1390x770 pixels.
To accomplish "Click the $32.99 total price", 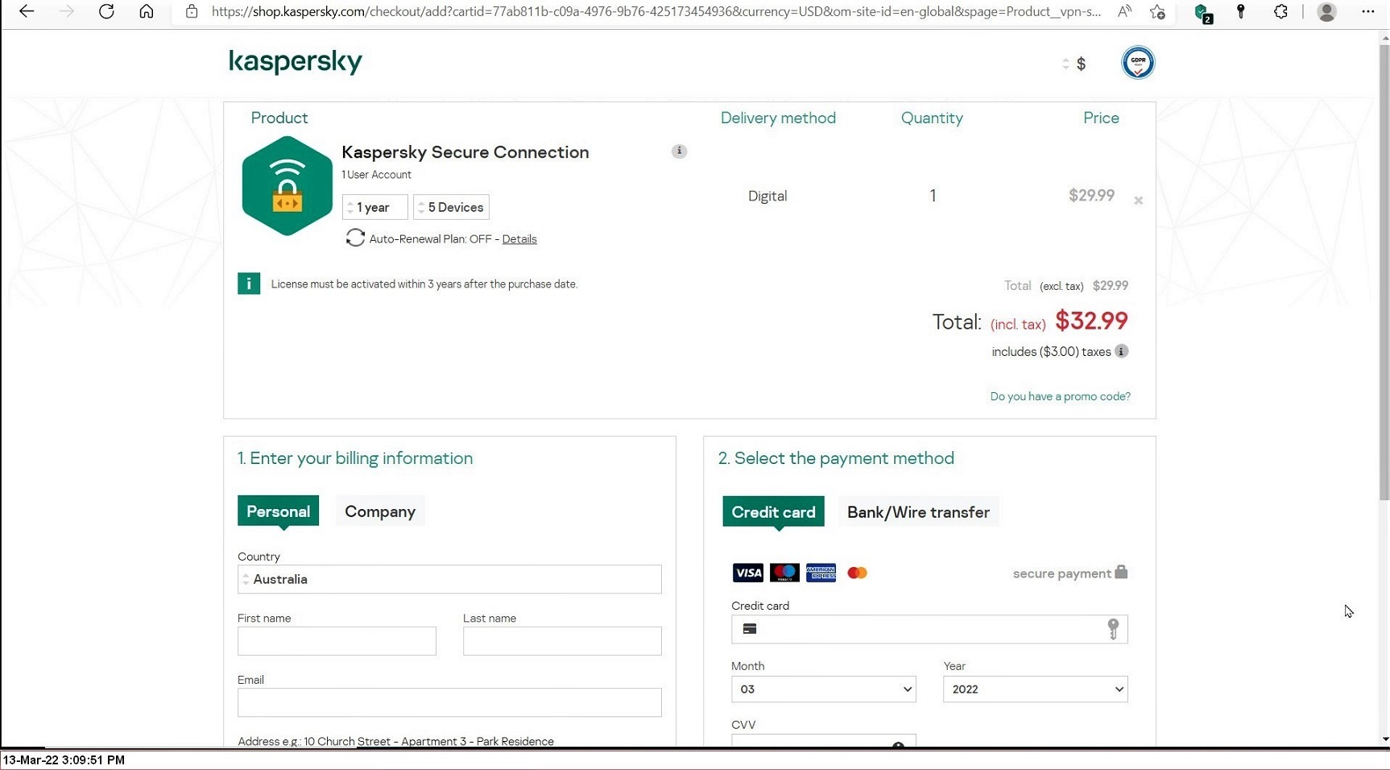I will tap(1091, 321).
